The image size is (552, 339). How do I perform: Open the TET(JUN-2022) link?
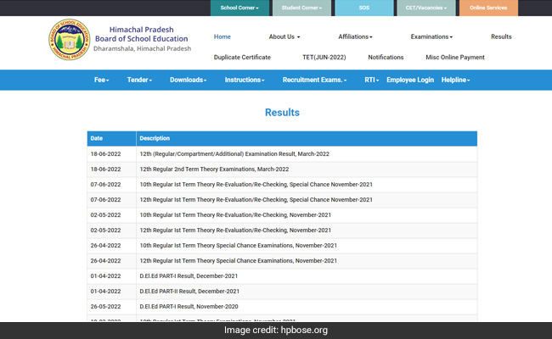point(324,58)
